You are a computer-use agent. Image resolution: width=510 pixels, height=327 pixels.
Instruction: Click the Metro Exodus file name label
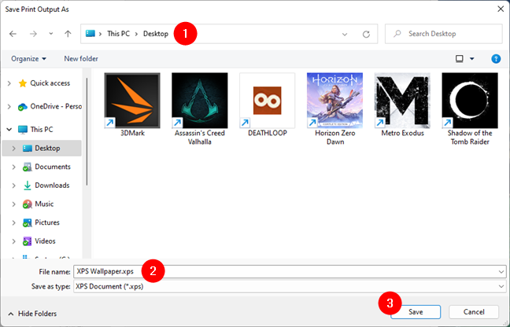pos(403,133)
